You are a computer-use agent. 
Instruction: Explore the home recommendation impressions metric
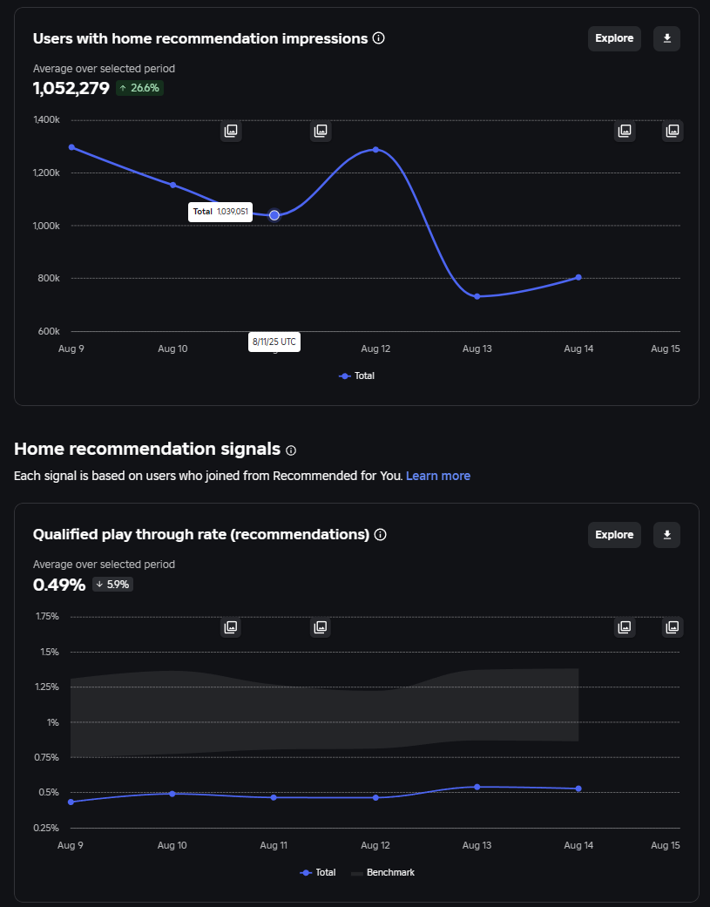pos(614,38)
